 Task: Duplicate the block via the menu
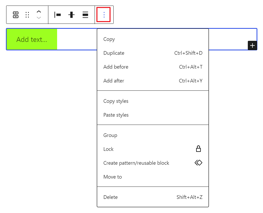pyautogui.click(x=114, y=53)
